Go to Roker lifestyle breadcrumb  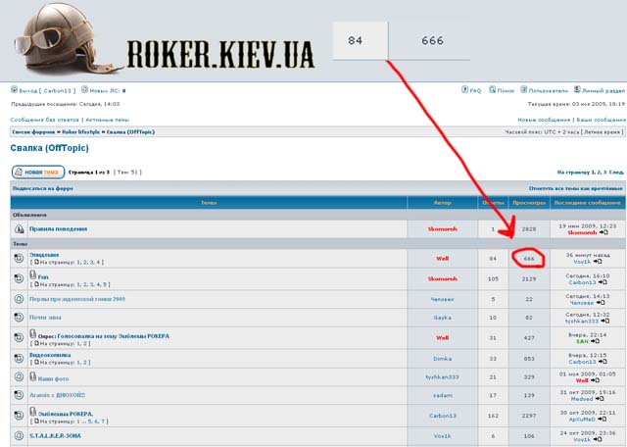(80, 131)
